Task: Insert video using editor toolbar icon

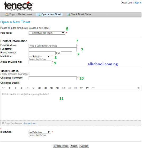Action: (x=69, y=88)
